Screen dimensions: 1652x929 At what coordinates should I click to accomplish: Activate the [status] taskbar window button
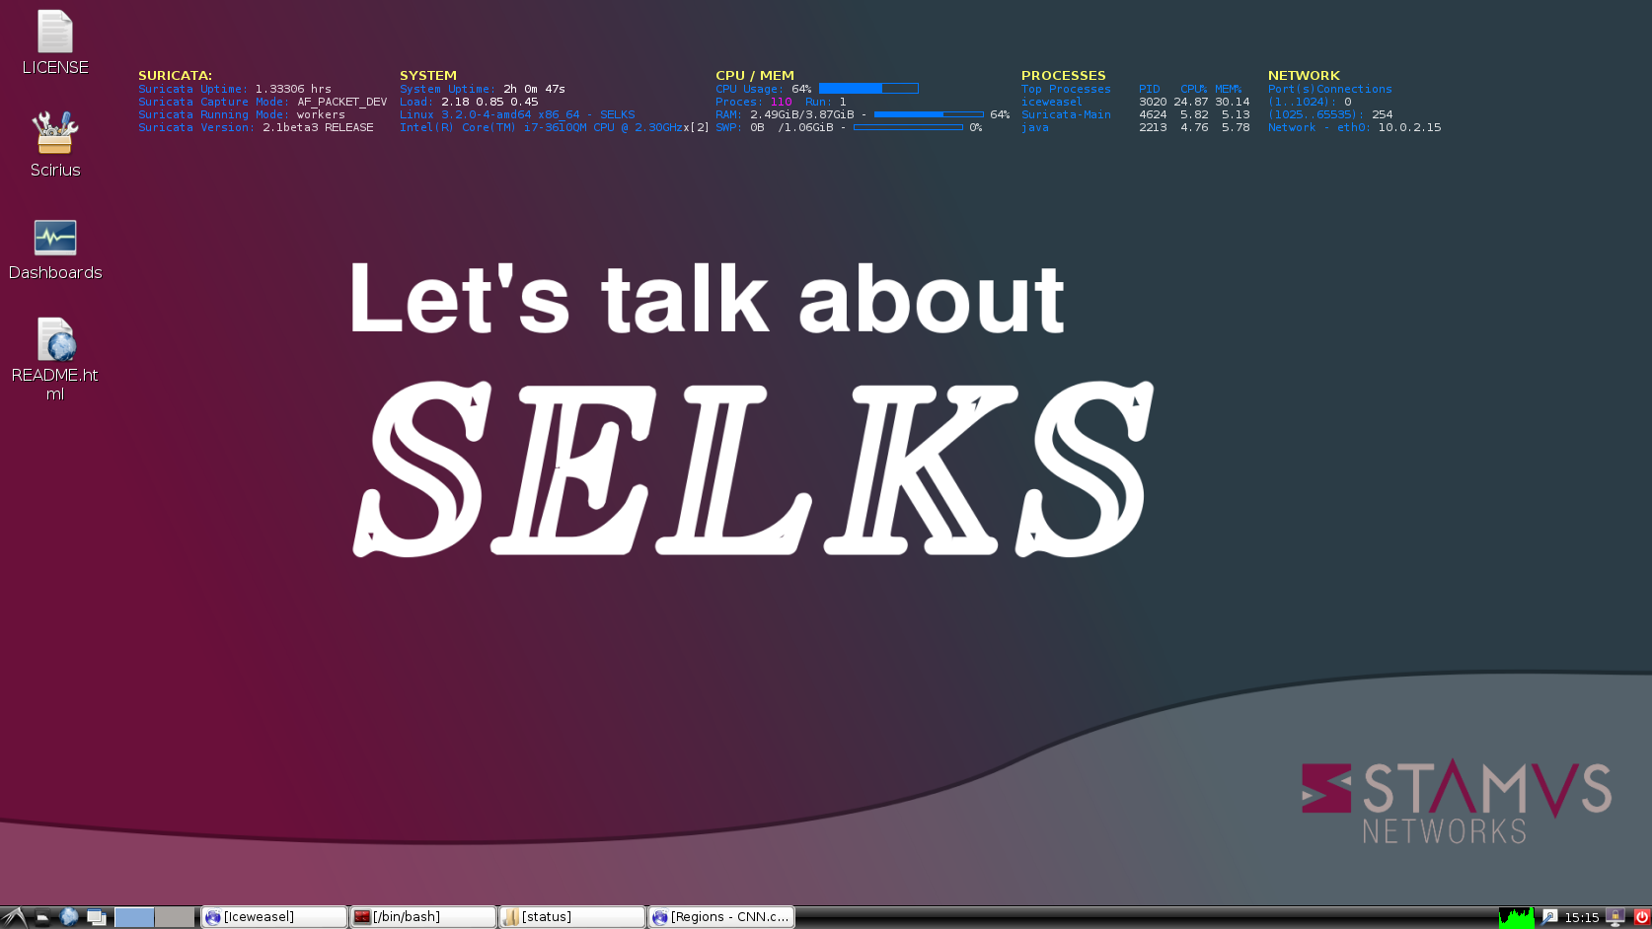[x=572, y=917]
